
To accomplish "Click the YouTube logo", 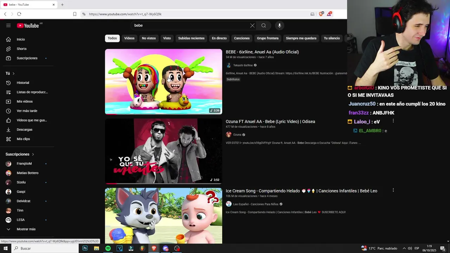I will (28, 25).
